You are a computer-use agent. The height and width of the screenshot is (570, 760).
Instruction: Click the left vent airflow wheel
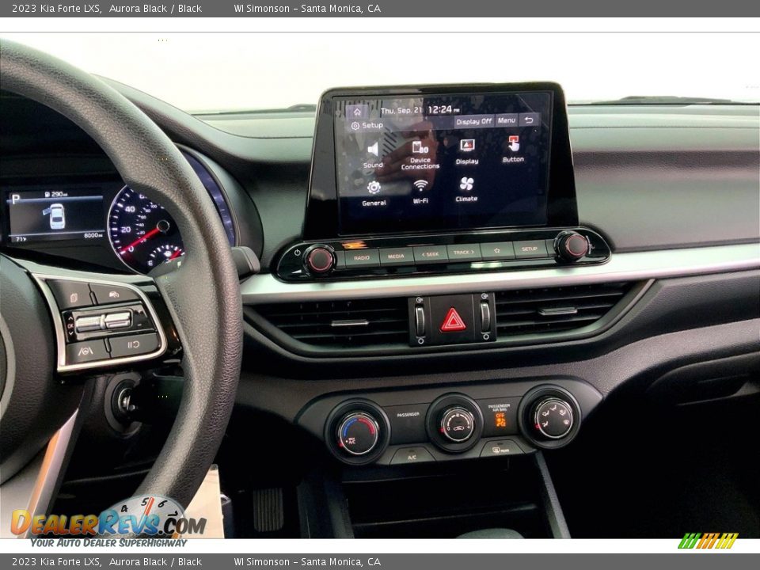pyautogui.click(x=420, y=321)
